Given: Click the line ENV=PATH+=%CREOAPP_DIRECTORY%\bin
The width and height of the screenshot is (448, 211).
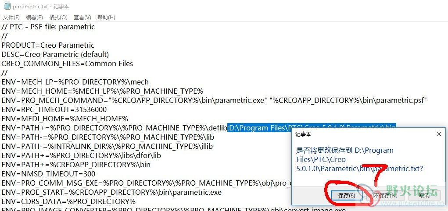Looking at the screenshot, I should (x=76, y=165).
